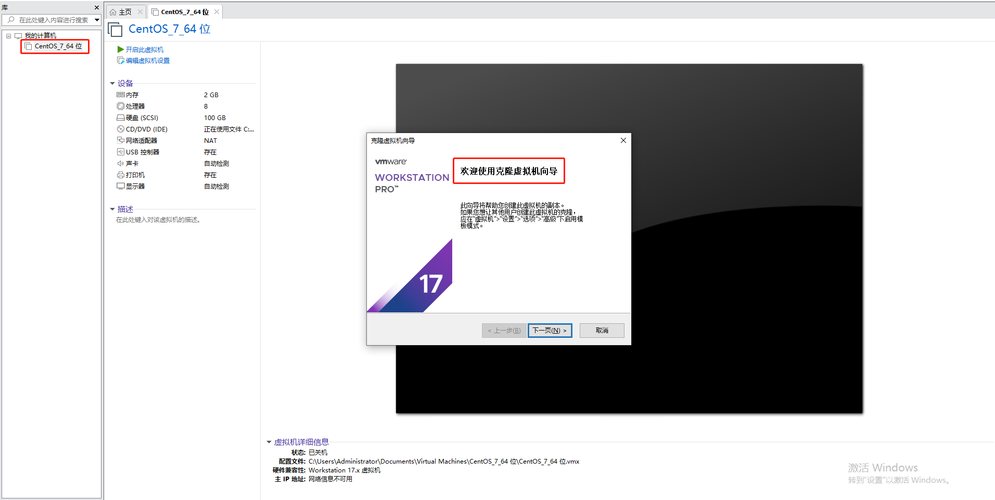Click the 下一页(N) button in the wizard
Image resolution: width=995 pixels, height=500 pixels.
550,330
